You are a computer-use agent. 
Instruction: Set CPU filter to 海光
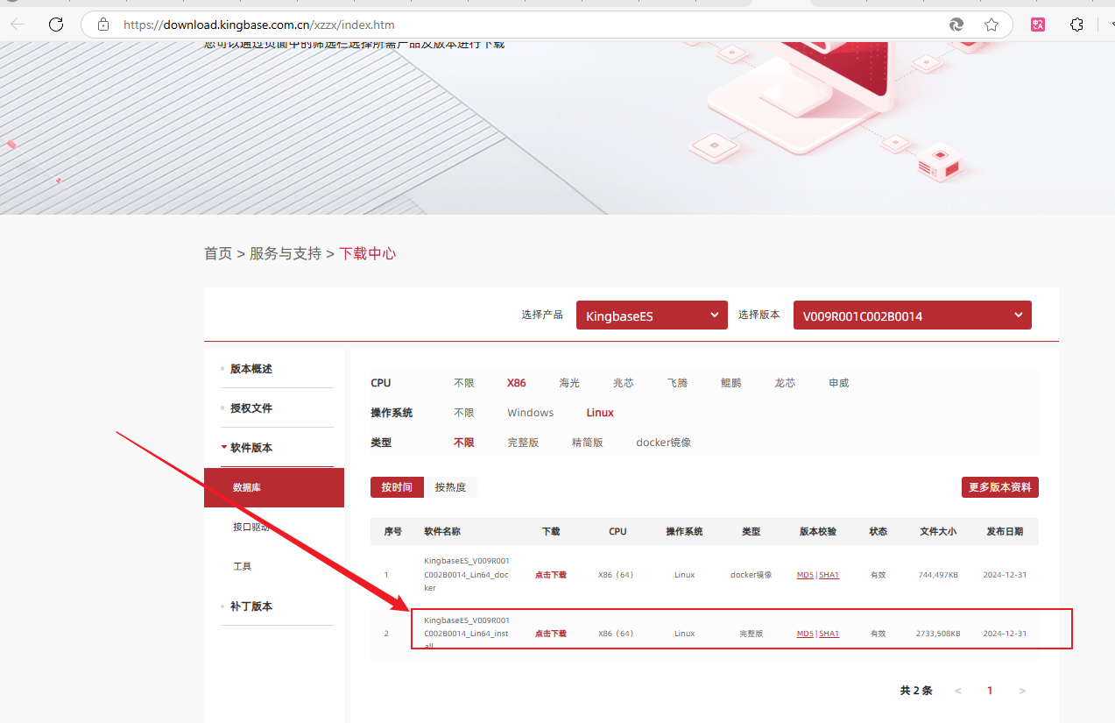tap(570, 383)
